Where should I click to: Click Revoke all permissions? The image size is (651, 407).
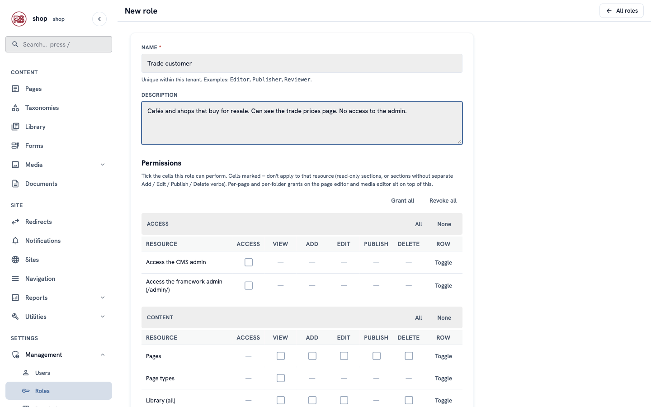tap(443, 201)
